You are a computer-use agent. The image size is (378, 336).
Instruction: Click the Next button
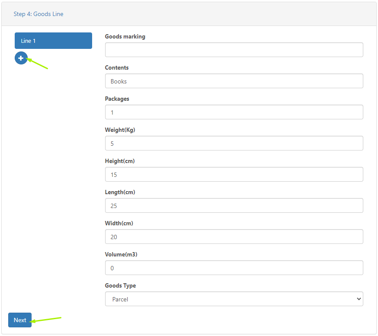point(19,320)
